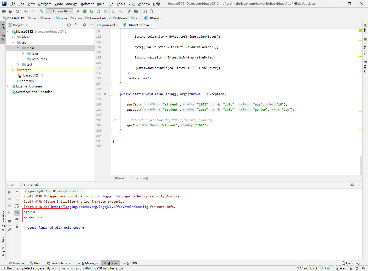Viewport: 368px width, 271px height.
Task: Collapse all in Project panel
Action: point(76,25)
